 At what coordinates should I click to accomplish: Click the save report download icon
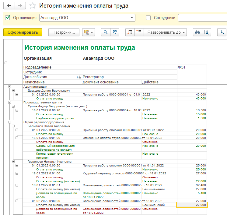click(222, 32)
